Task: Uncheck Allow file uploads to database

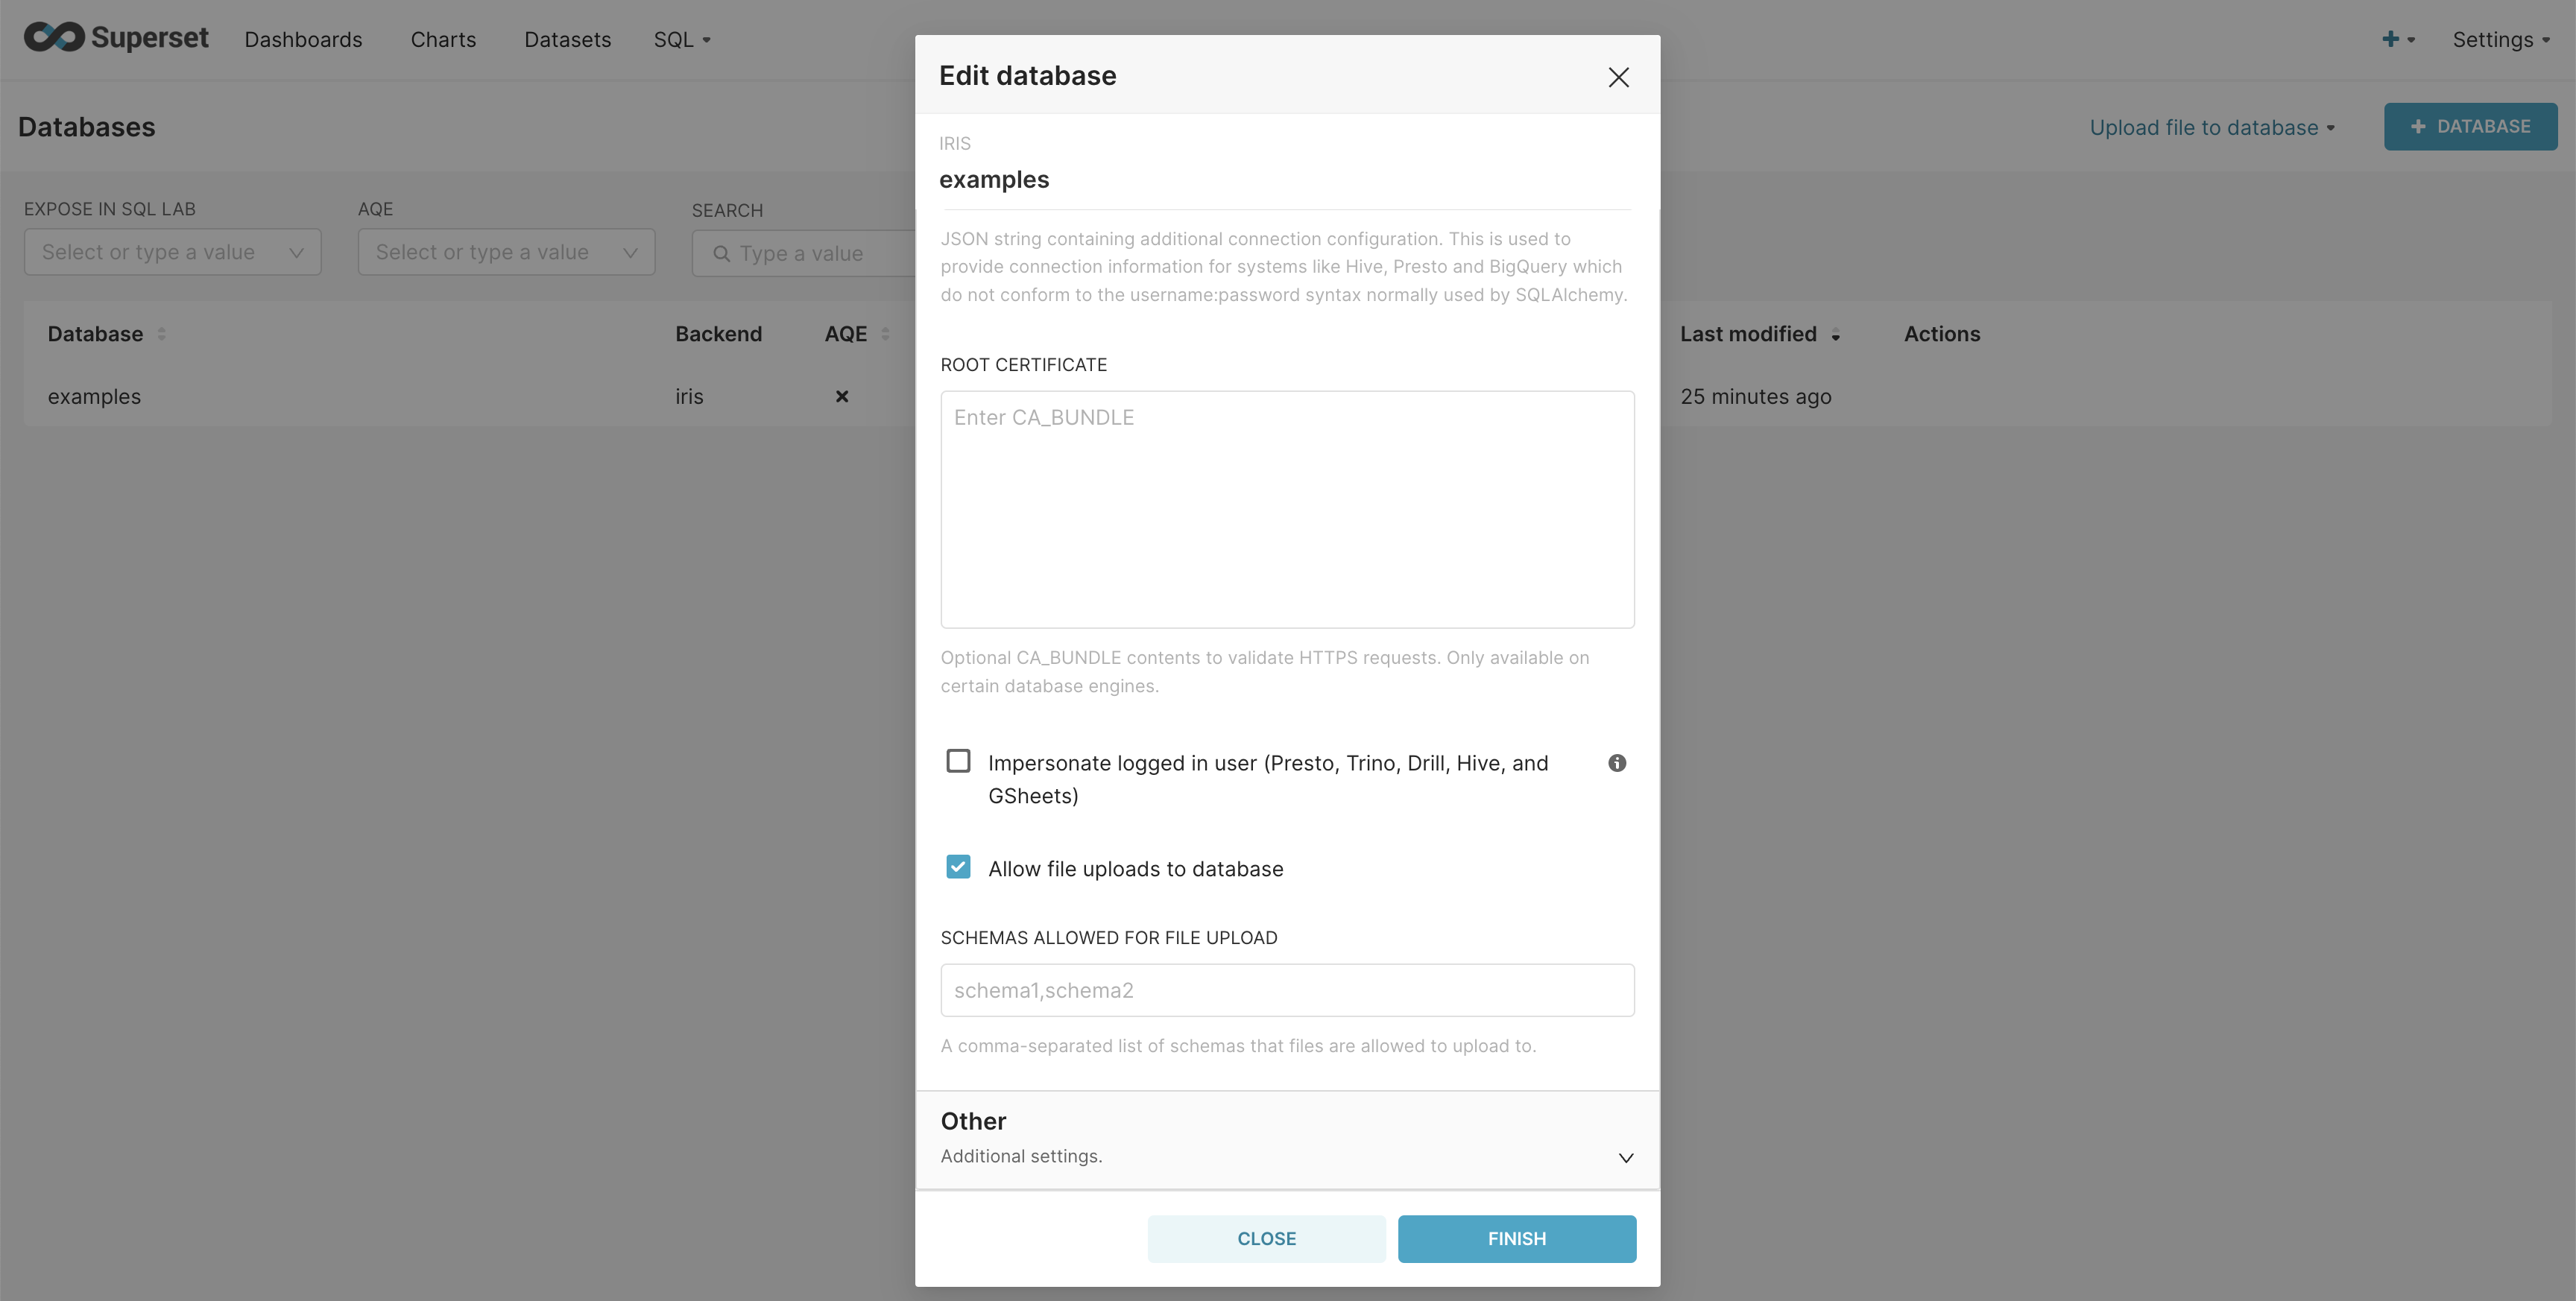Action: coord(958,867)
